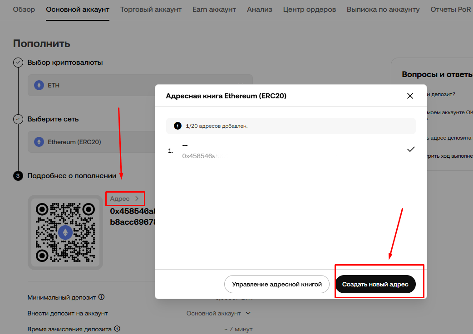Open the Обзор tab
This screenshot has width=473, height=334.
click(x=24, y=10)
